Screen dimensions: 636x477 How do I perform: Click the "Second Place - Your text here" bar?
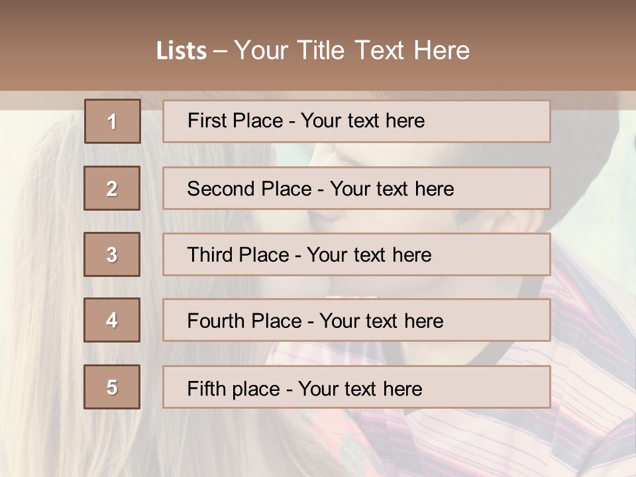pos(356,188)
